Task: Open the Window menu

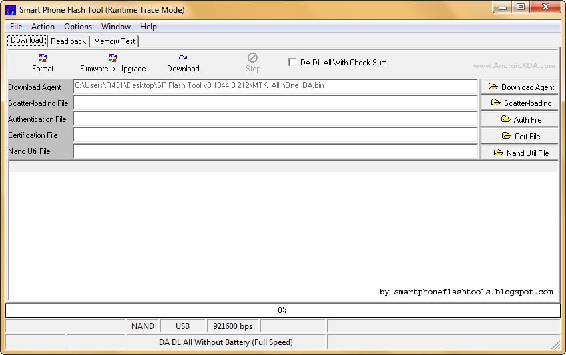Action: [x=116, y=27]
